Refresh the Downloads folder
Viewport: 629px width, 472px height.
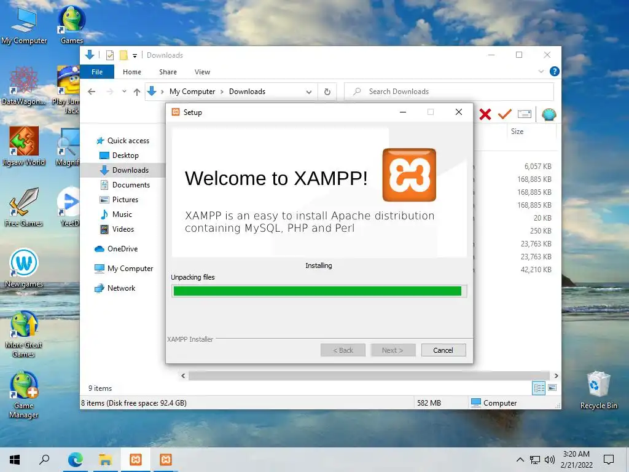point(327,92)
